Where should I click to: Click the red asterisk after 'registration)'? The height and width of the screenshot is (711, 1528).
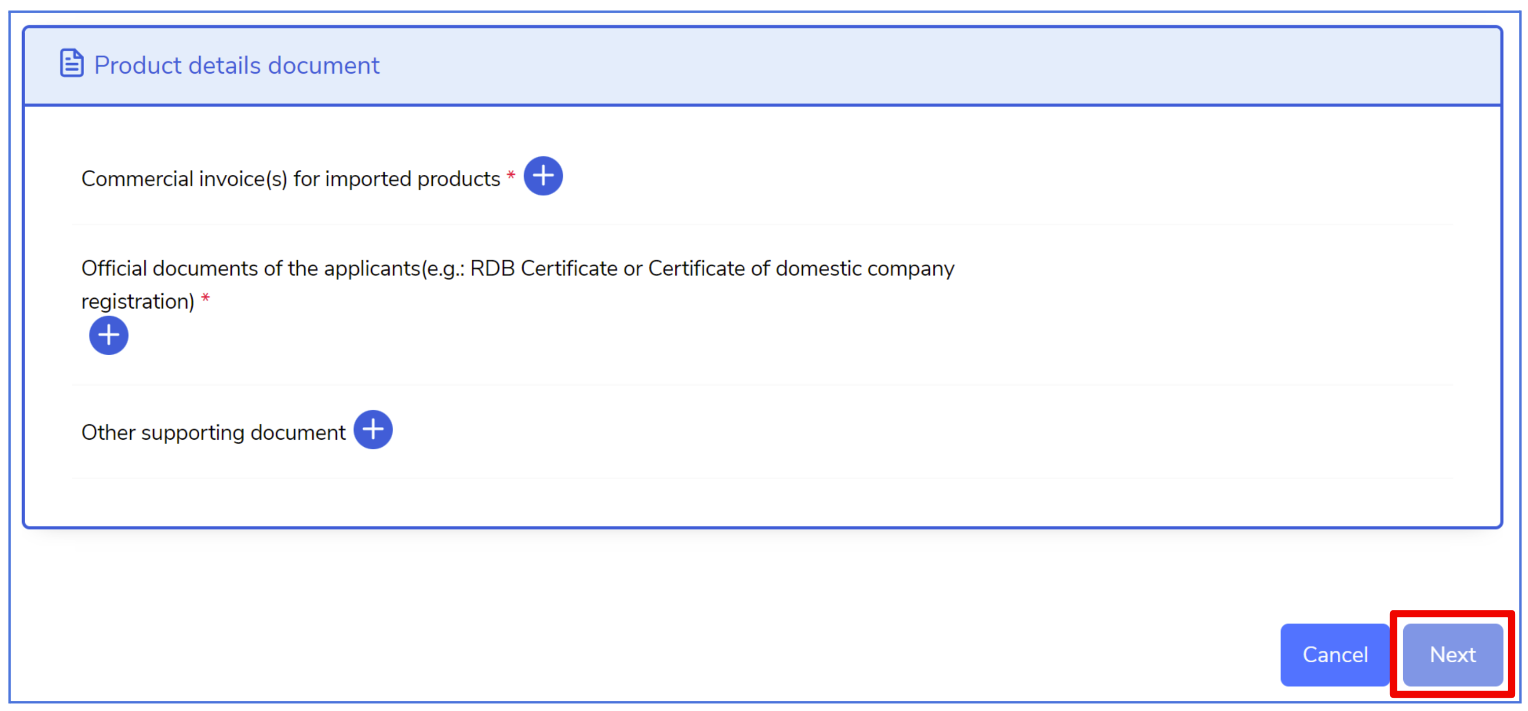click(205, 297)
